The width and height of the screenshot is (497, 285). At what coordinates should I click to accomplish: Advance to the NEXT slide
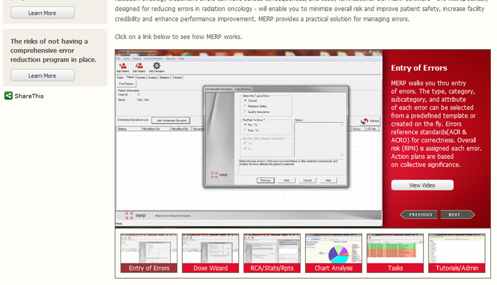pyautogui.click(x=457, y=214)
